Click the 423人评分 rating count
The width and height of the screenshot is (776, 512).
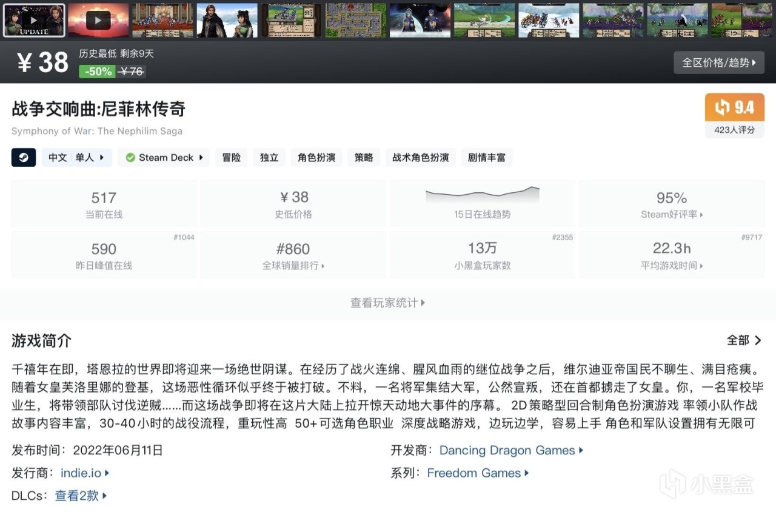(735, 129)
